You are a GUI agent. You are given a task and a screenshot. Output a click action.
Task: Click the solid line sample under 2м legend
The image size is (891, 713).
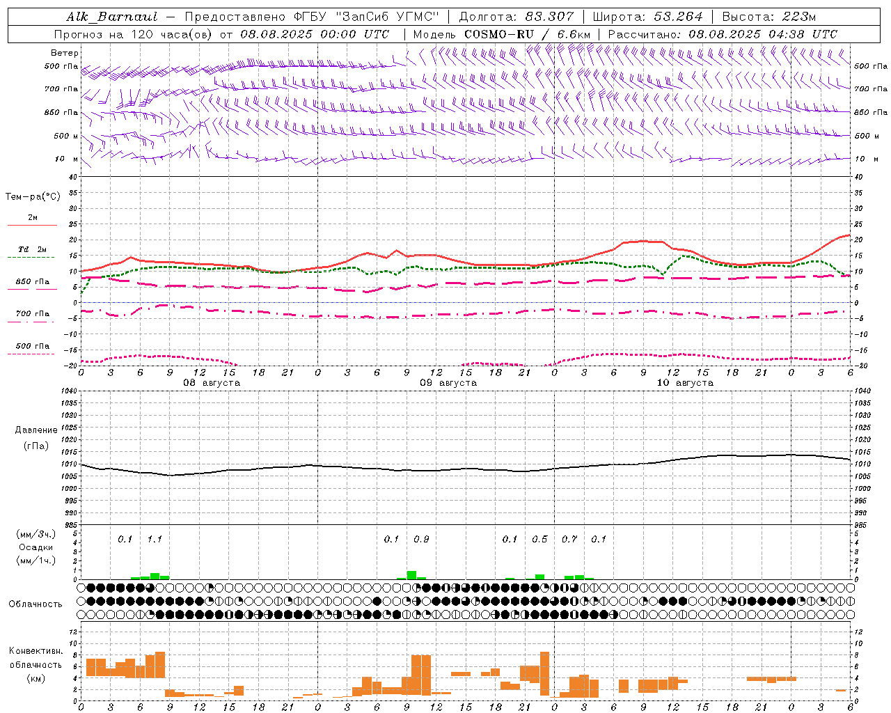pos(32,226)
